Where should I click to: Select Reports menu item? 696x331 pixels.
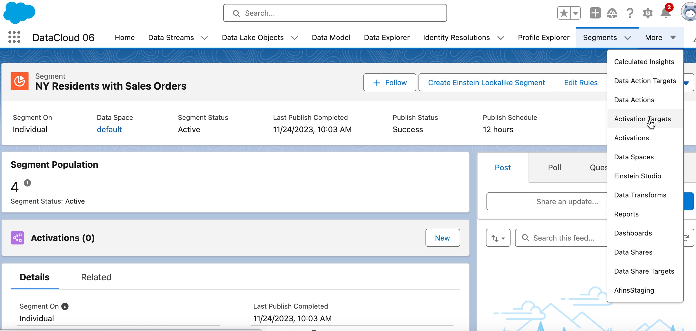coord(645,214)
